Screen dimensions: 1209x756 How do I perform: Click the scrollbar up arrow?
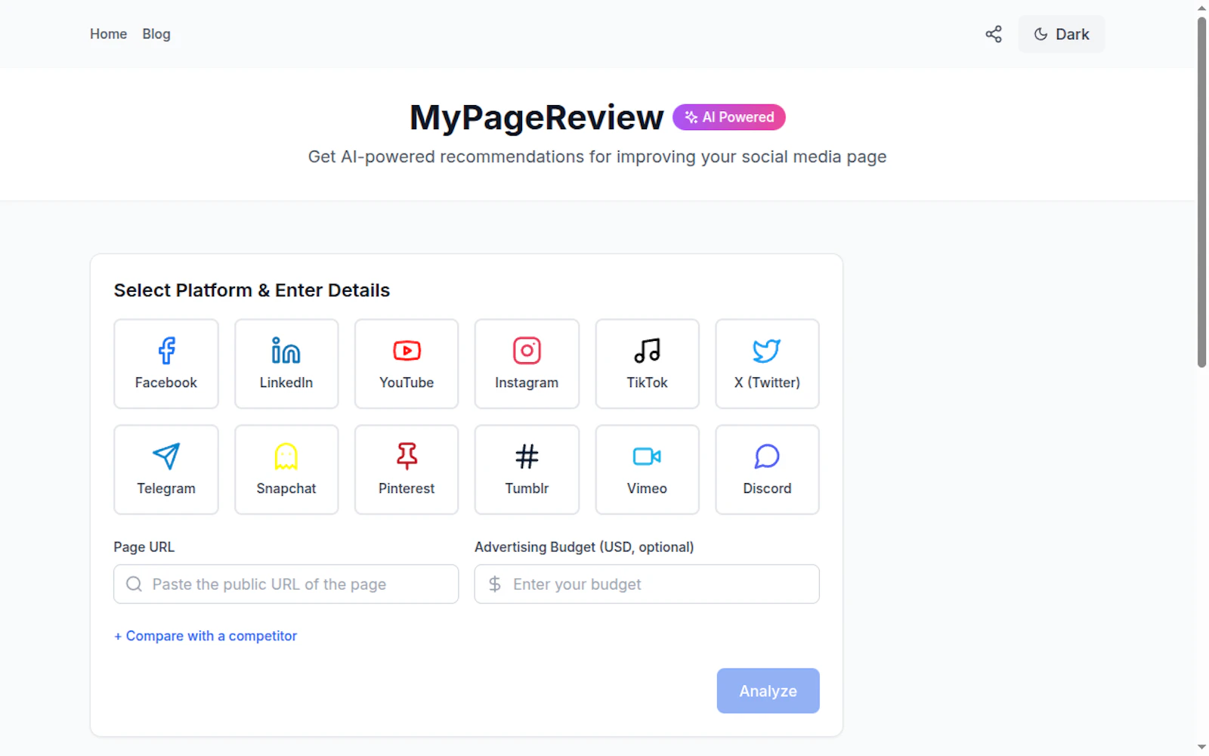[x=1201, y=8]
